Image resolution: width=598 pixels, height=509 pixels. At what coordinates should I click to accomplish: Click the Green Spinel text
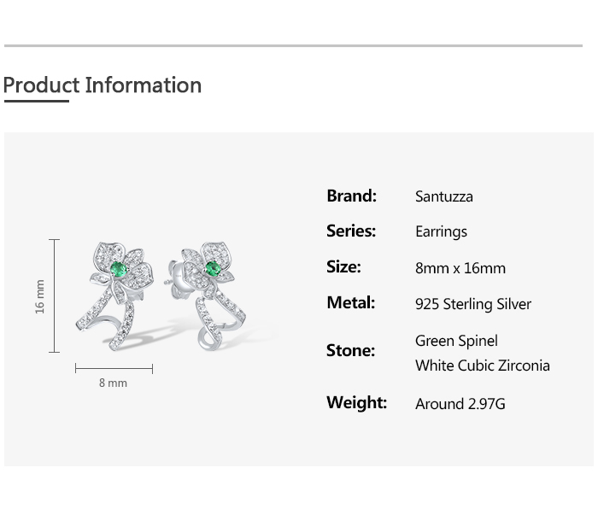(x=456, y=341)
